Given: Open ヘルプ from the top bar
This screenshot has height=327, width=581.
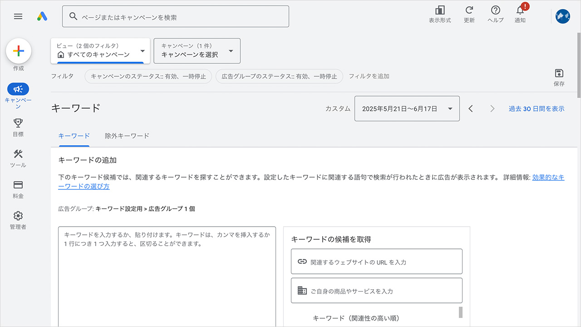Looking at the screenshot, I should [495, 14].
